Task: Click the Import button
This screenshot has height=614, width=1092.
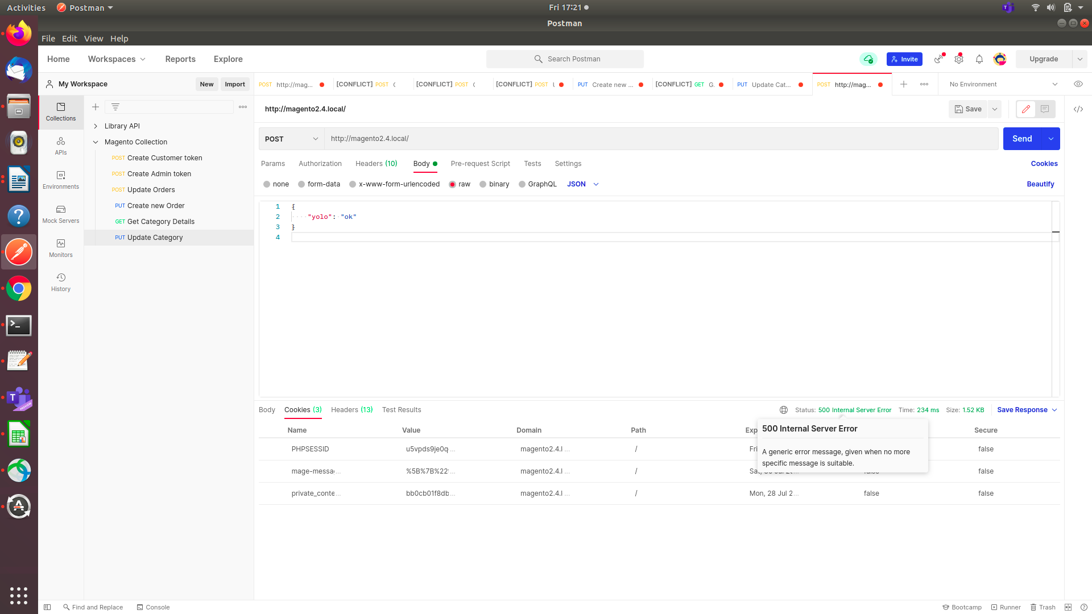Action: point(235,84)
